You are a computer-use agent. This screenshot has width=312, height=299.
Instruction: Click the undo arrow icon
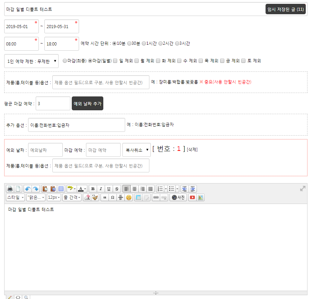(x=27, y=189)
